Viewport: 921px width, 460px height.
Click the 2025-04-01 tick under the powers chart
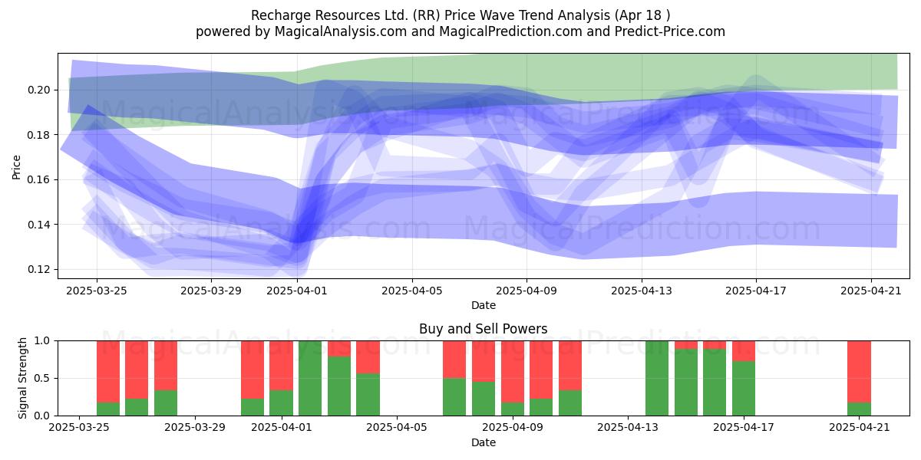click(283, 428)
